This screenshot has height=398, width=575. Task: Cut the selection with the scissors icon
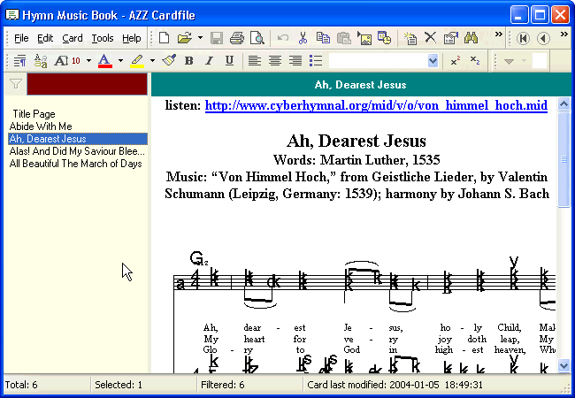303,38
